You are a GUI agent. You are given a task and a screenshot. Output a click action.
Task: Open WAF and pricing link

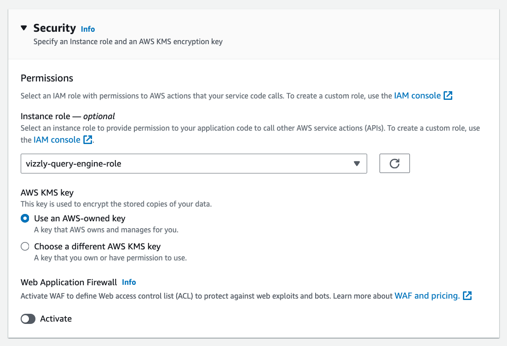tap(427, 296)
